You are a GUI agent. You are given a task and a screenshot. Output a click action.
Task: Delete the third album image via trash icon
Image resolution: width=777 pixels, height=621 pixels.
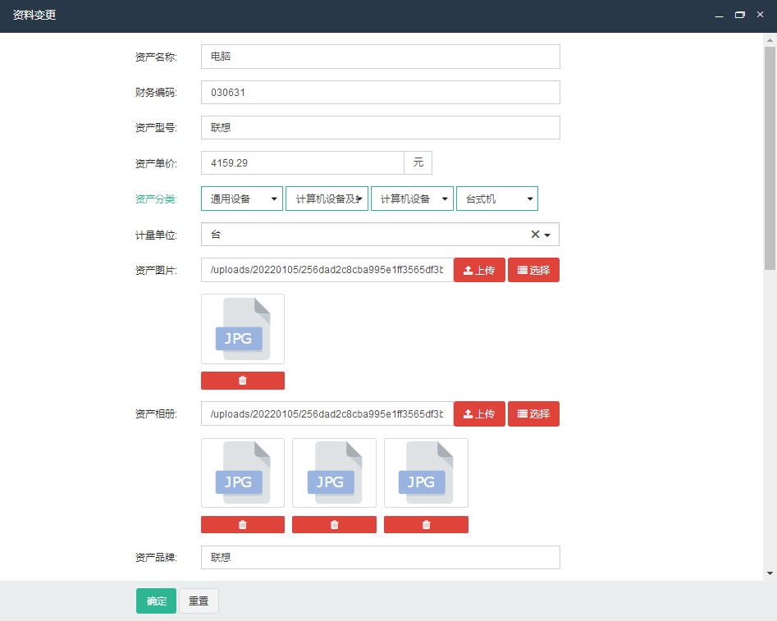pos(426,525)
